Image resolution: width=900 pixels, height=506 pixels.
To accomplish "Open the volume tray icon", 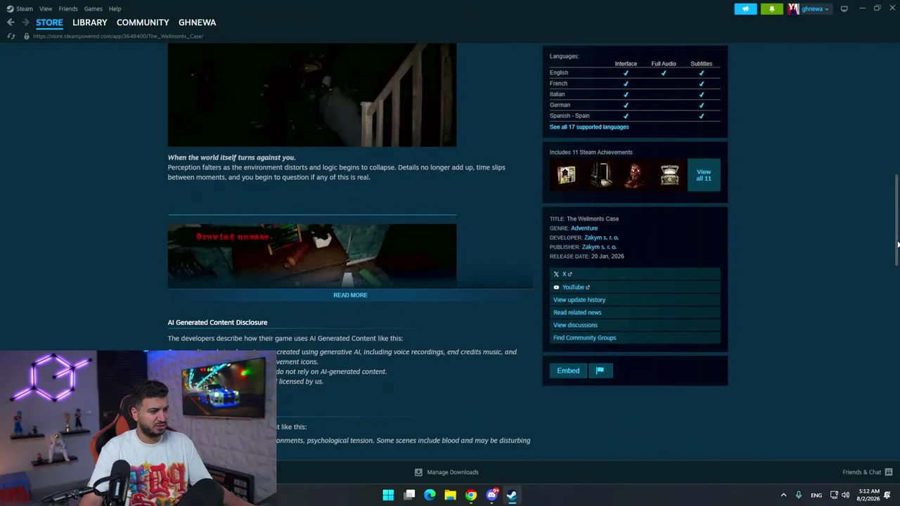I will tap(845, 495).
